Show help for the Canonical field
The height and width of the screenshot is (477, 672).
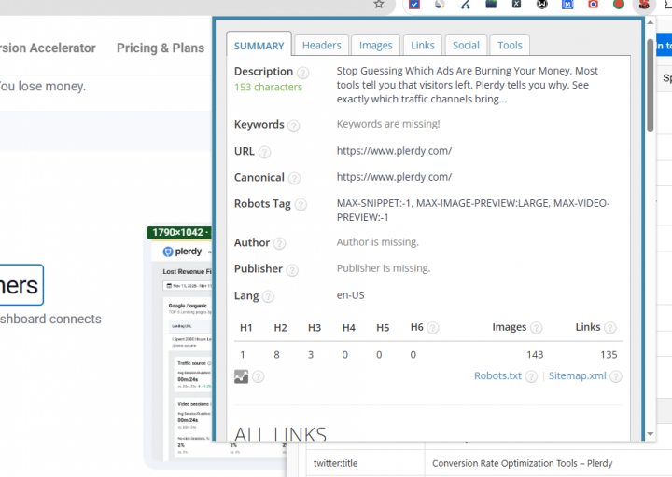click(x=294, y=178)
